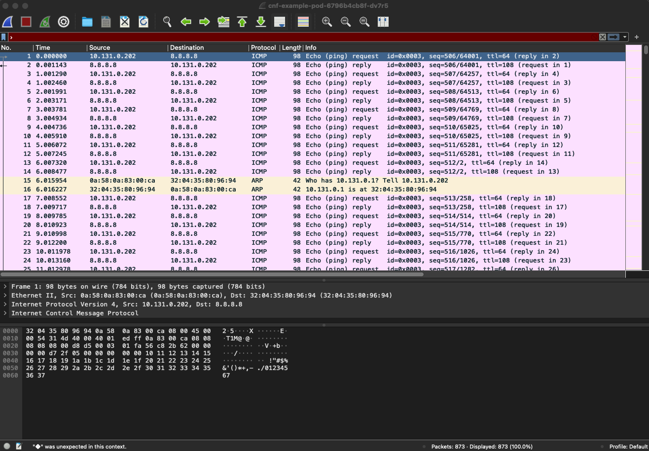Click 'Packets: 873' status text

pos(448,447)
